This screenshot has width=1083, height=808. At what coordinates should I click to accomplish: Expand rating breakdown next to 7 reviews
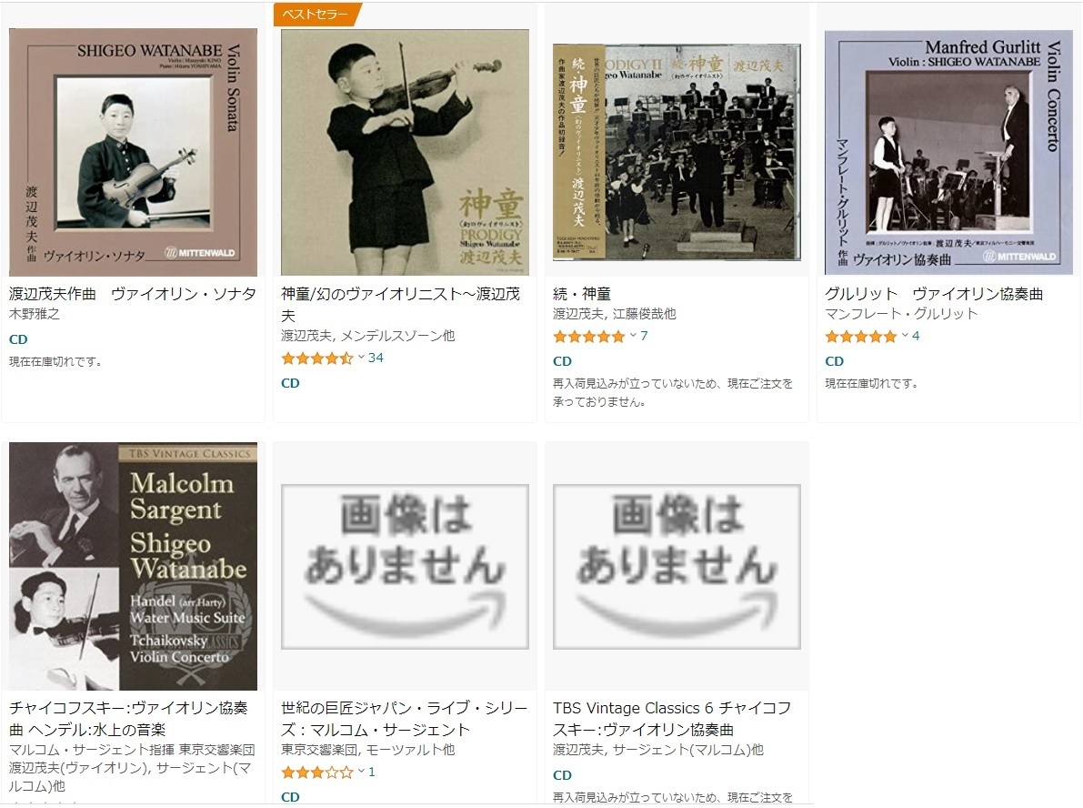633,336
